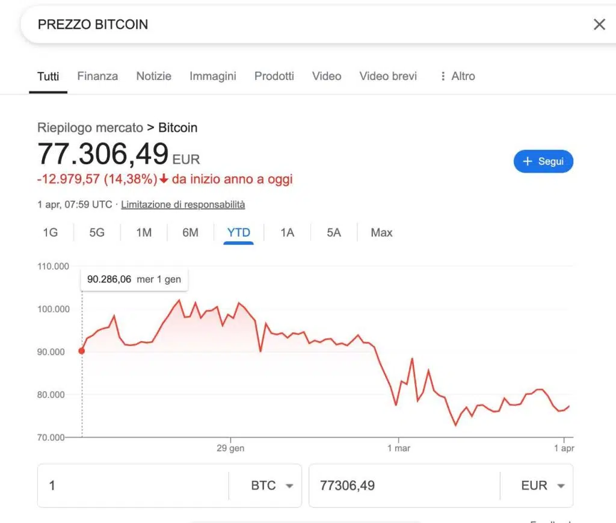
Task: Go to the Video brevi tab
Action: pyautogui.click(x=387, y=76)
